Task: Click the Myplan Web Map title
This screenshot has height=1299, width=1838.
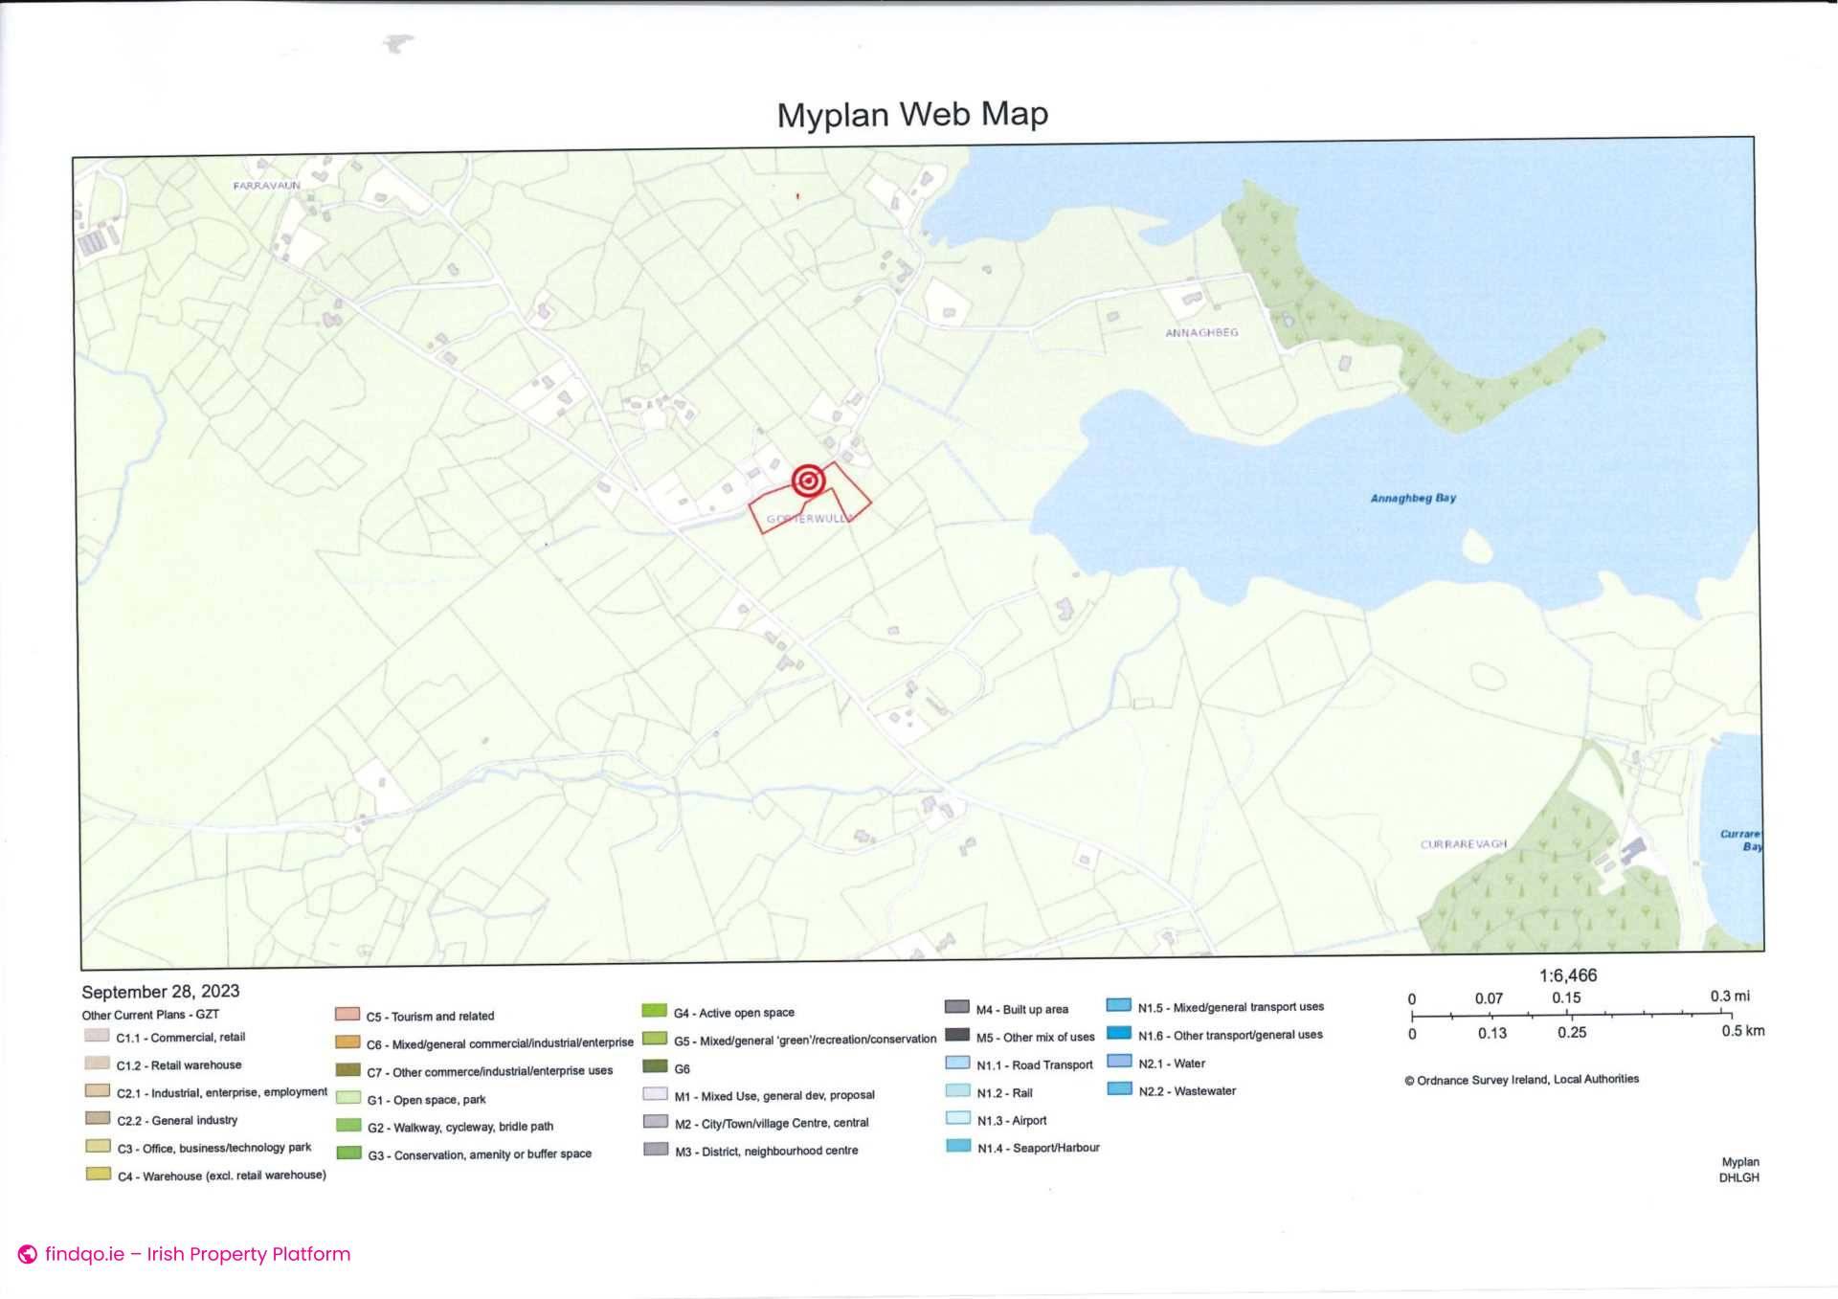Action: [913, 114]
